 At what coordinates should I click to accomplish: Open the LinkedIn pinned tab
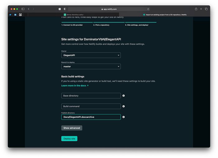click(x=15, y=15)
